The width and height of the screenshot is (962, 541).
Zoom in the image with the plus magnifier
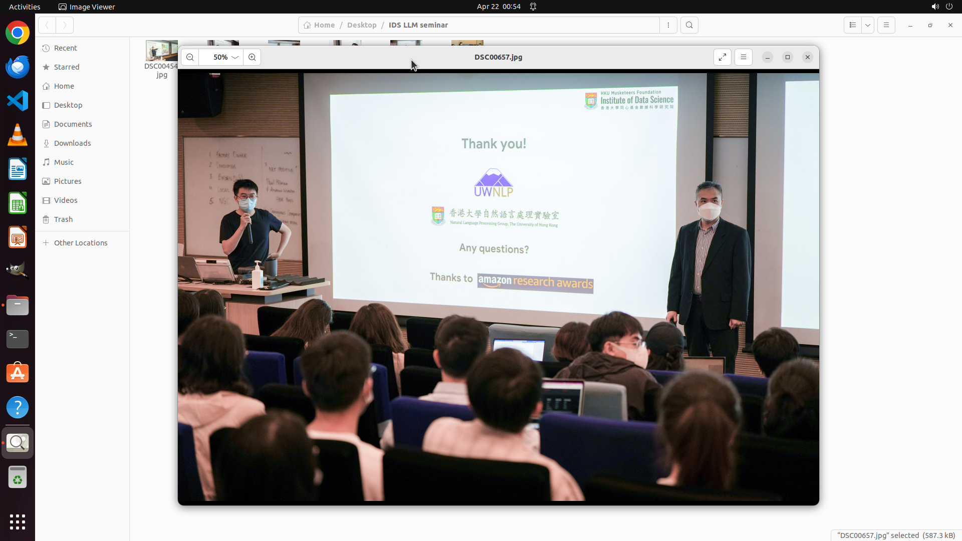[x=252, y=57]
